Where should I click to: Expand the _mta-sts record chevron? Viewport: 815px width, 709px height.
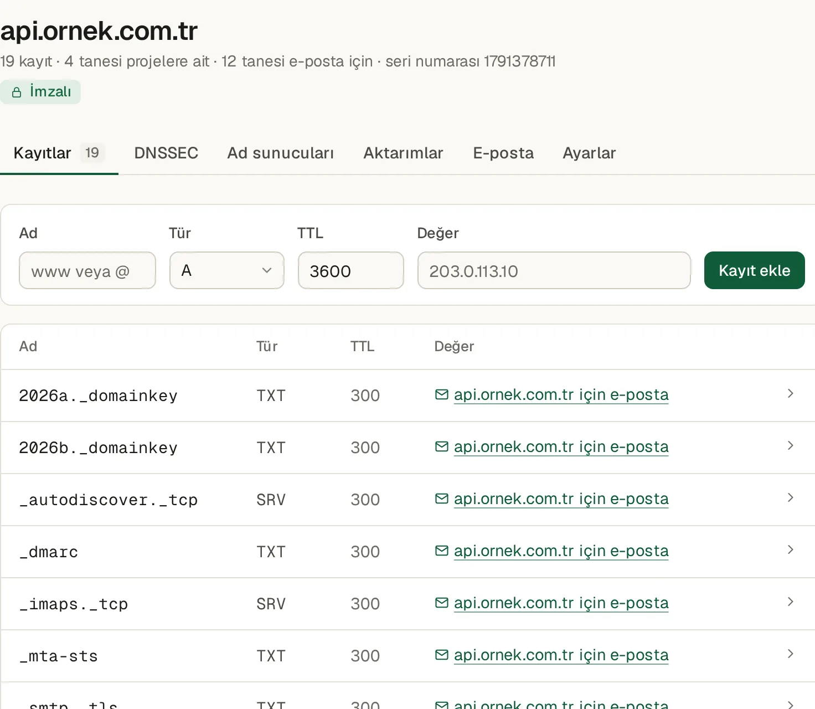(791, 654)
